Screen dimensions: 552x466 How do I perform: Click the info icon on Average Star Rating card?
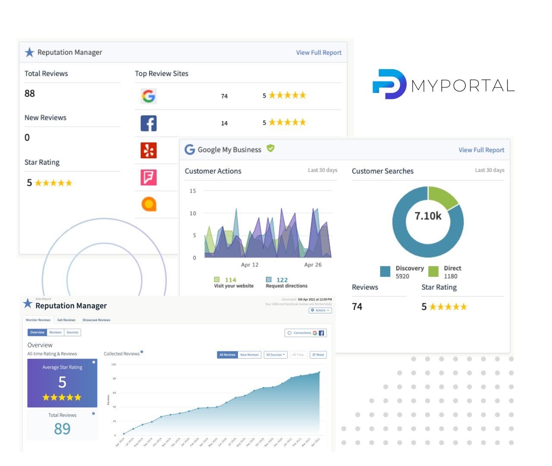coord(94,362)
